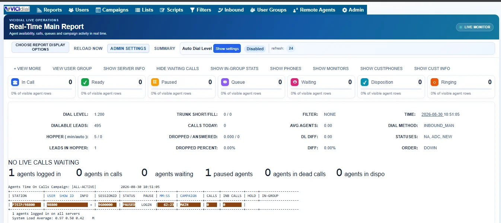This screenshot has width=501, height=223.
Task: Click the MAIN campaign cell
Action: click(190, 205)
